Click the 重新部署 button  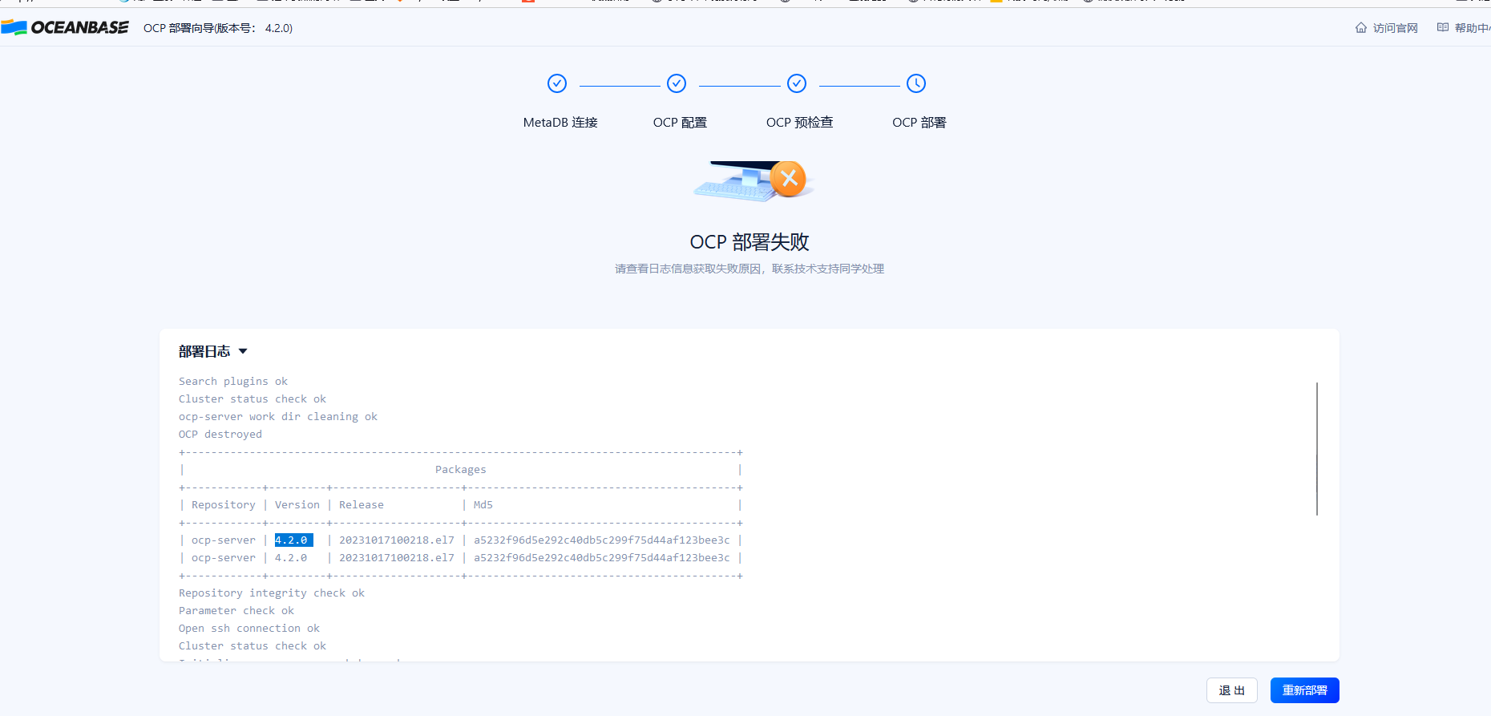(1305, 690)
